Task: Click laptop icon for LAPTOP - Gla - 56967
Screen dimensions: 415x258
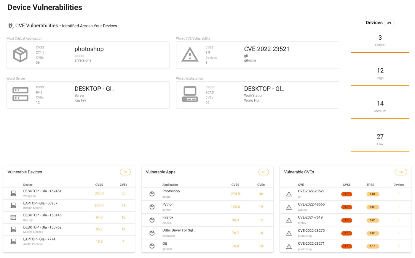Action: pyautogui.click(x=13, y=205)
